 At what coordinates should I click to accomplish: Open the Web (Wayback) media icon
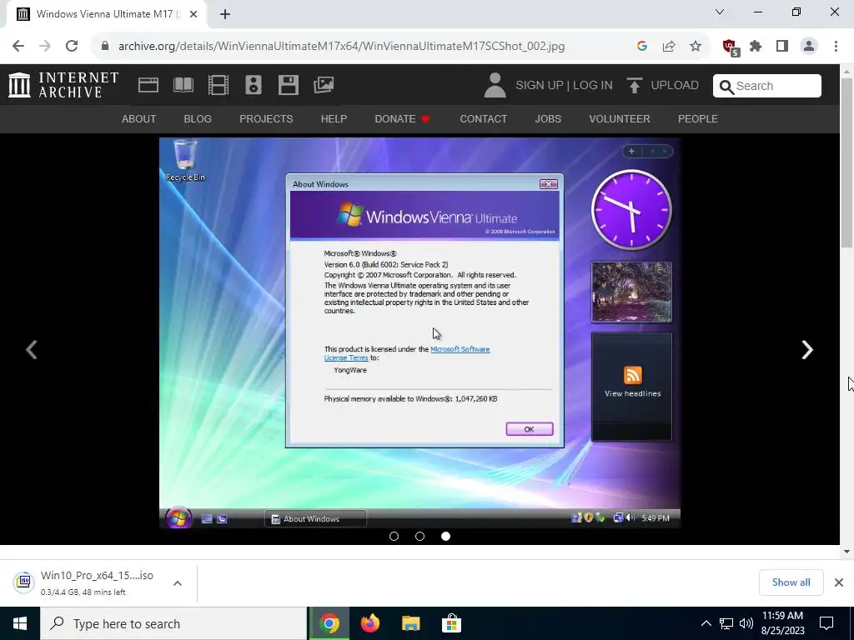[x=148, y=85]
